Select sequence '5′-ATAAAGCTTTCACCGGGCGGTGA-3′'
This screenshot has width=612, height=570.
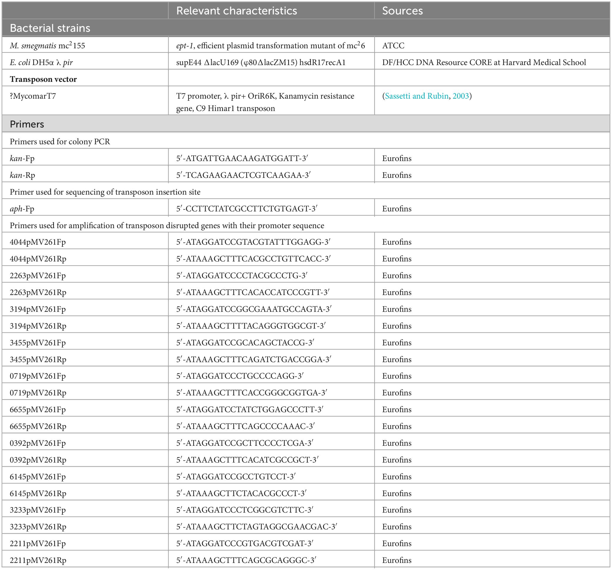(252, 393)
